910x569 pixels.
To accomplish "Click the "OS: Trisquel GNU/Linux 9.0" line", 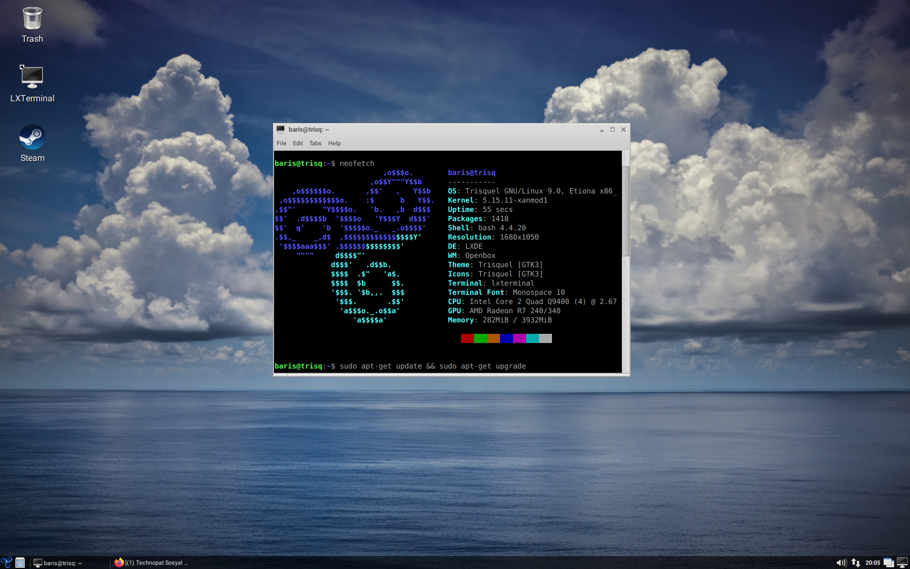I will click(532, 191).
